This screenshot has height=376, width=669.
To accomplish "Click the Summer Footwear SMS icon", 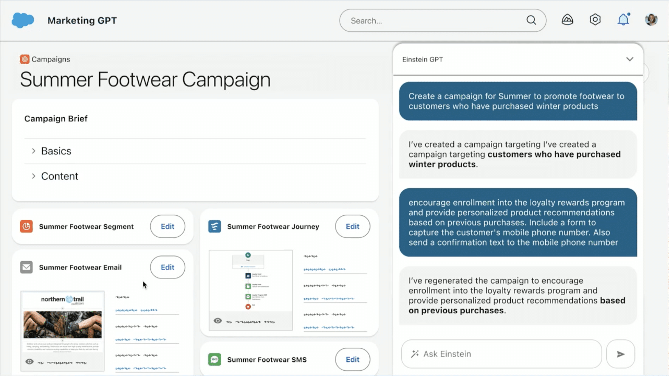I will 214,359.
